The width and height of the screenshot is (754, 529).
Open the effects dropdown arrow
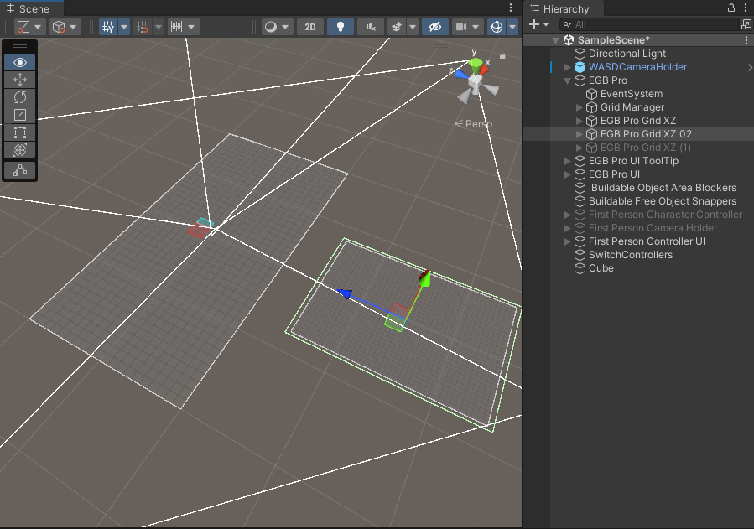413,27
